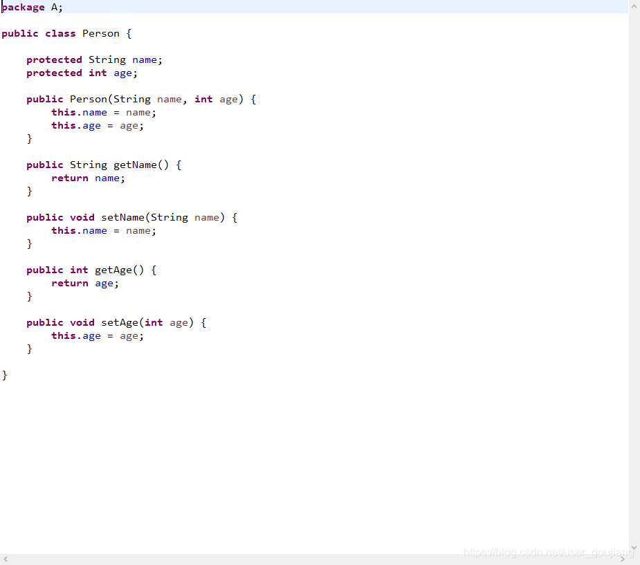The height and width of the screenshot is (565, 640).
Task: Click 'protected String name;' field line
Action: (x=94, y=60)
